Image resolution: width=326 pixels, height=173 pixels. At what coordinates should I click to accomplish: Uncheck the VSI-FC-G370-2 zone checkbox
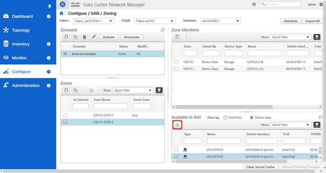coord(65,122)
